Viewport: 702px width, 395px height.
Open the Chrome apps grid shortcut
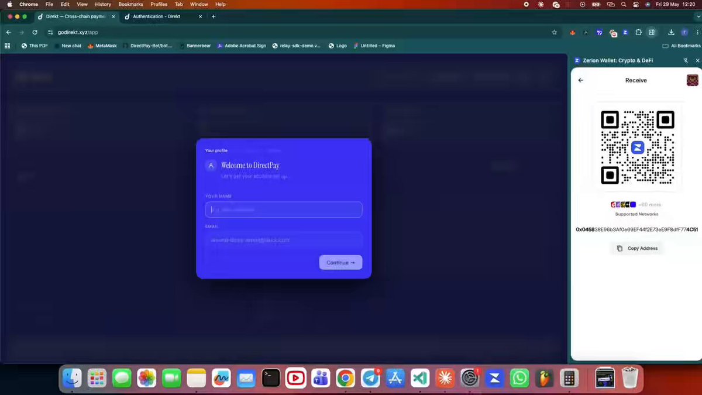(x=8, y=46)
